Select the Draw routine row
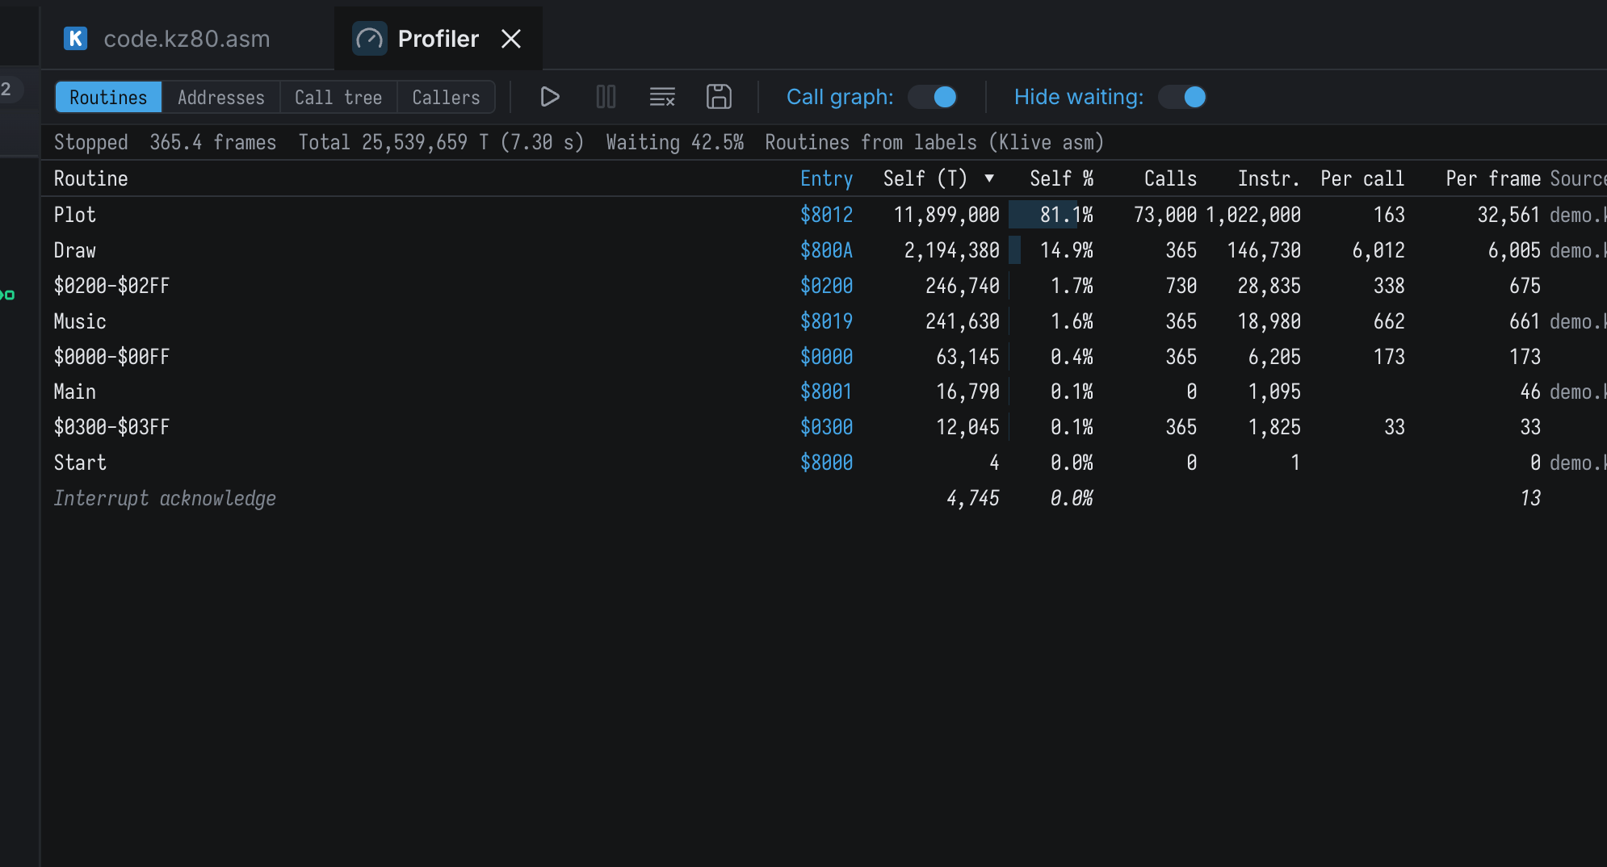The image size is (1607, 867). (x=824, y=250)
